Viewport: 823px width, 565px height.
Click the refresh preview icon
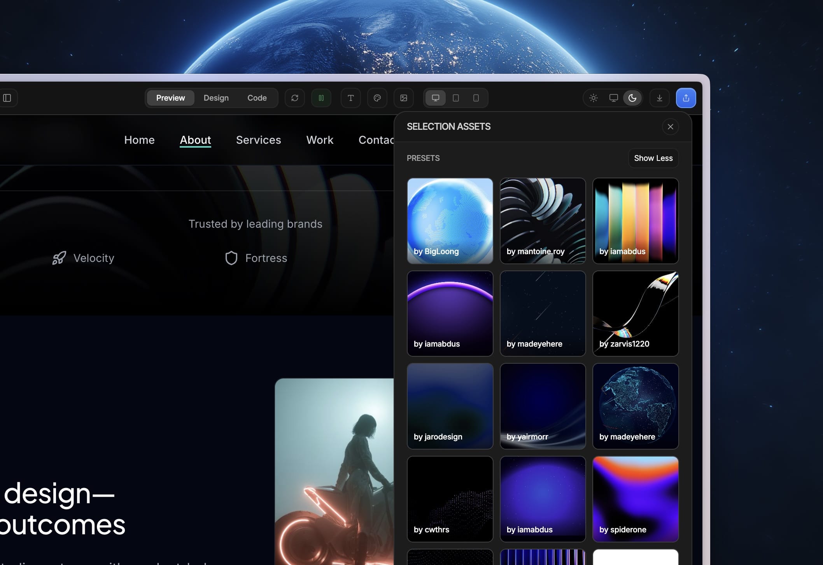click(x=295, y=98)
